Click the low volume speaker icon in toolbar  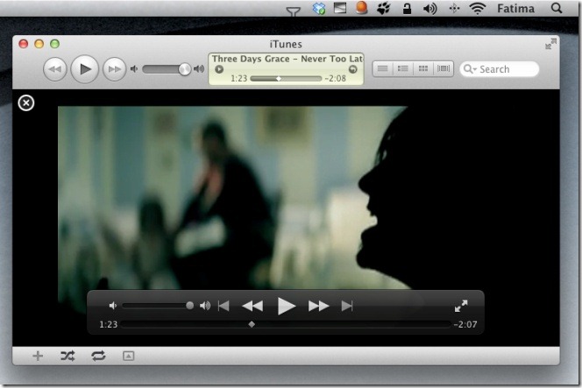click(x=134, y=69)
